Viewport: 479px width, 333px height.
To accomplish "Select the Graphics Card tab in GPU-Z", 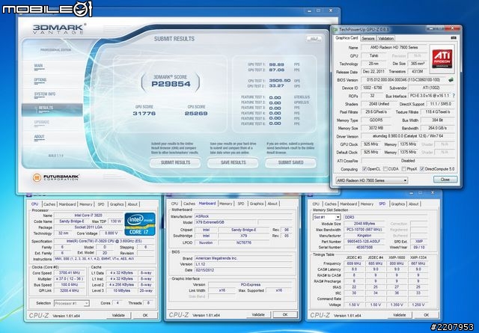I will pos(347,38).
